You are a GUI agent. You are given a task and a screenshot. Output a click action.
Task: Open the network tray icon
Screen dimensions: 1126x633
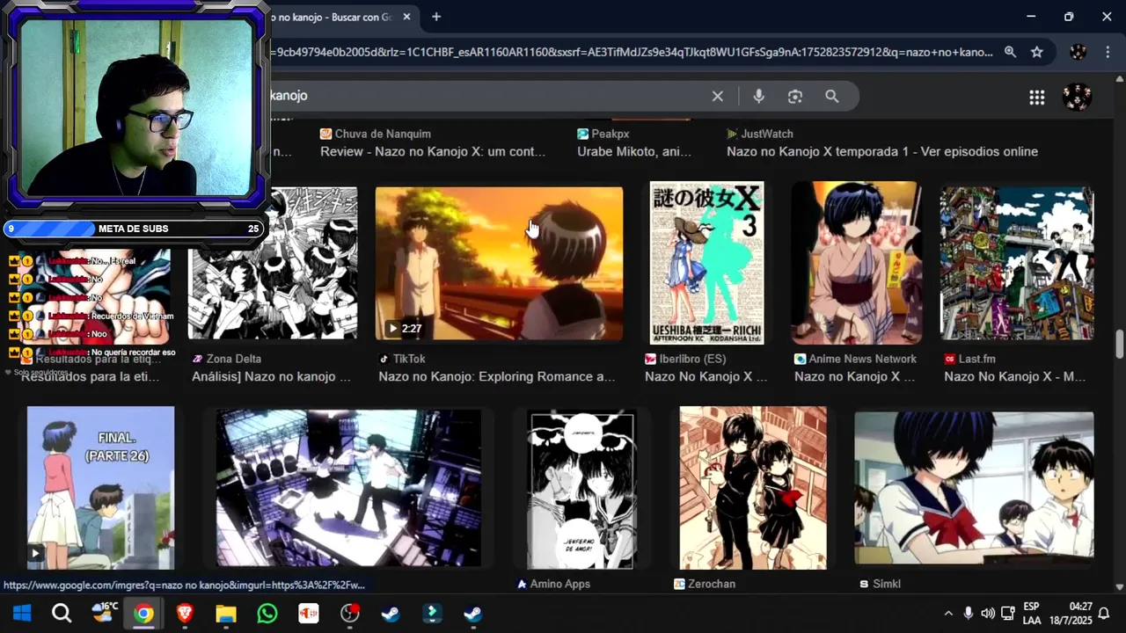pyautogui.click(x=1008, y=614)
